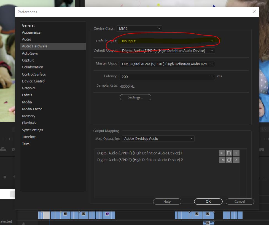Click the Sample Rate value 48000 Hz
269x225 pixels.
[127, 87]
